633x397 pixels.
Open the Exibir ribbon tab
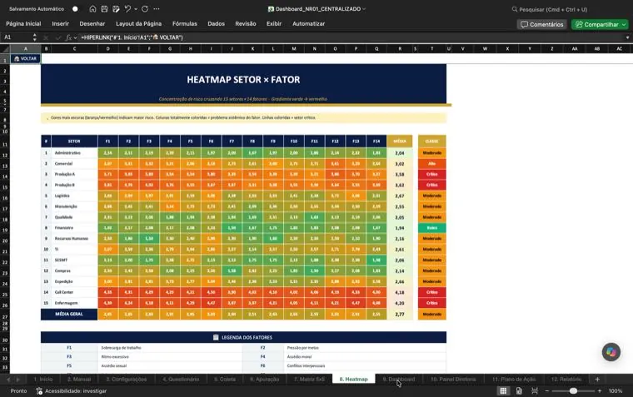274,24
